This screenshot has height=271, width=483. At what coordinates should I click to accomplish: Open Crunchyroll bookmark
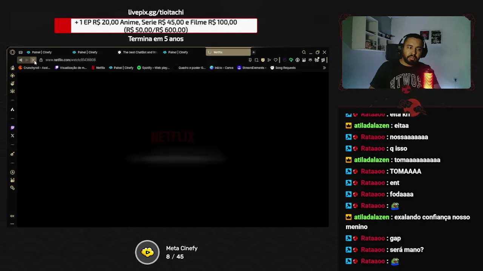click(x=34, y=68)
